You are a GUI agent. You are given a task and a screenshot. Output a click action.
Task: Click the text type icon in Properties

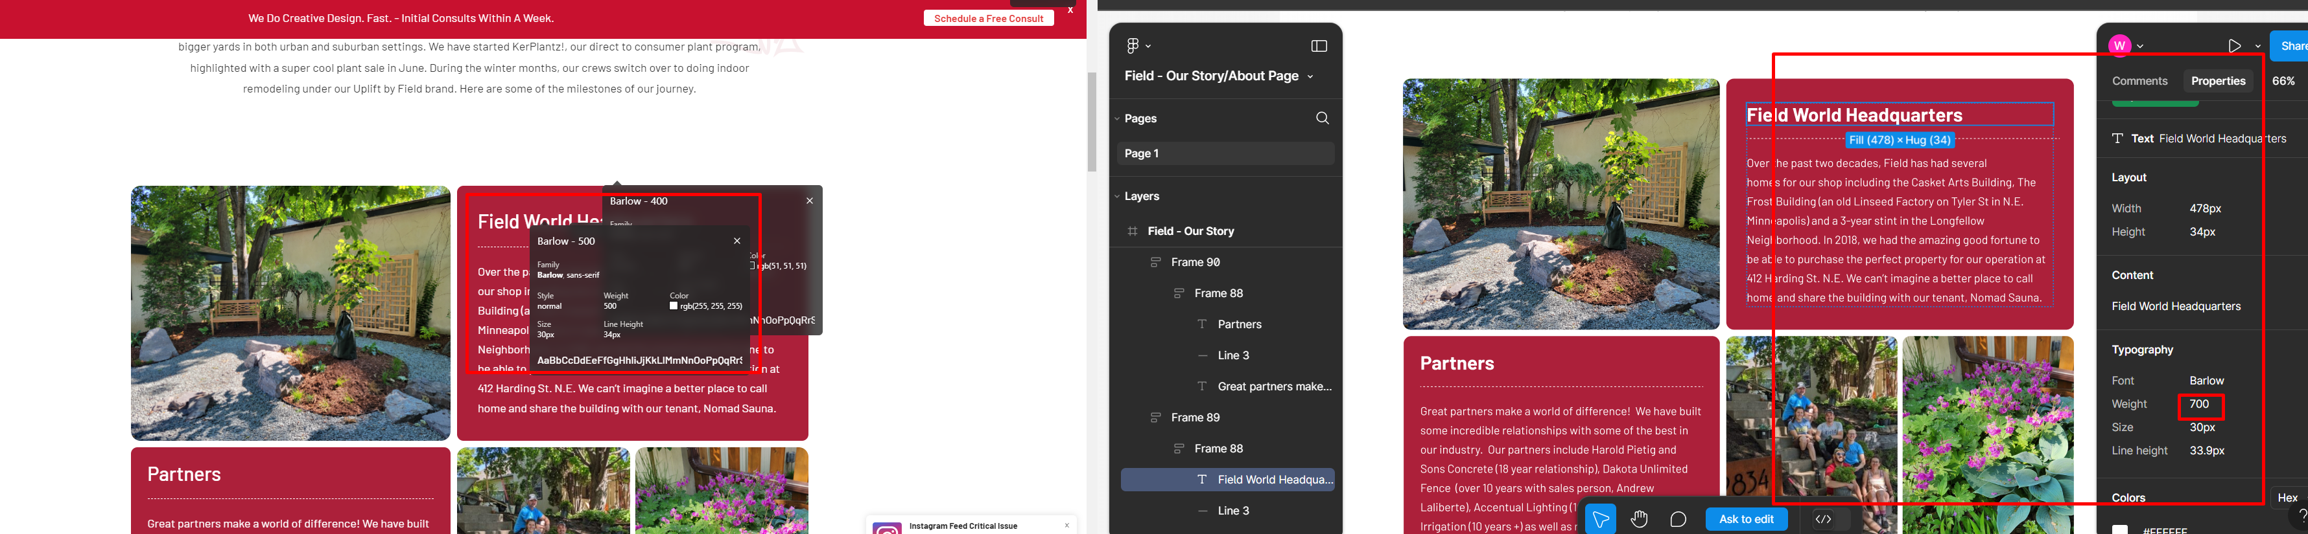[2118, 139]
